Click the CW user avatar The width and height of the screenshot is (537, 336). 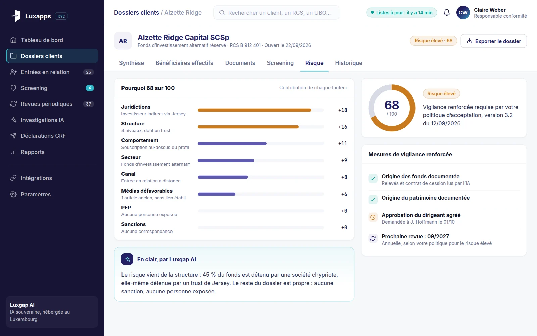(x=463, y=13)
